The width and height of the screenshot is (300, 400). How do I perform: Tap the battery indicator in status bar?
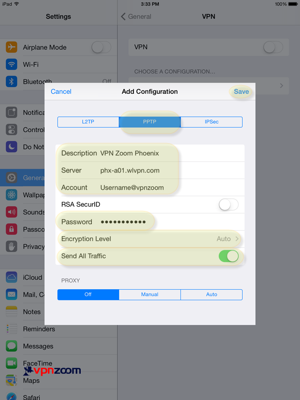coord(293,4)
